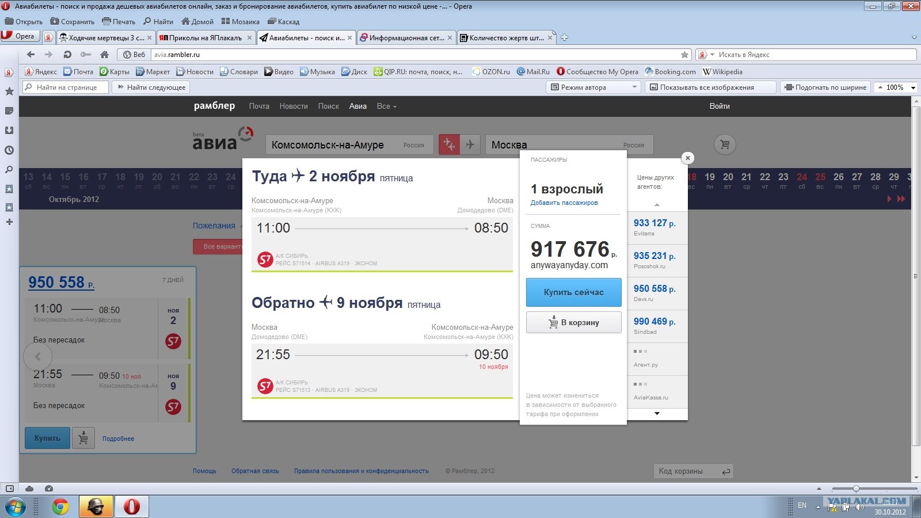Close the flight details popup

click(x=687, y=158)
